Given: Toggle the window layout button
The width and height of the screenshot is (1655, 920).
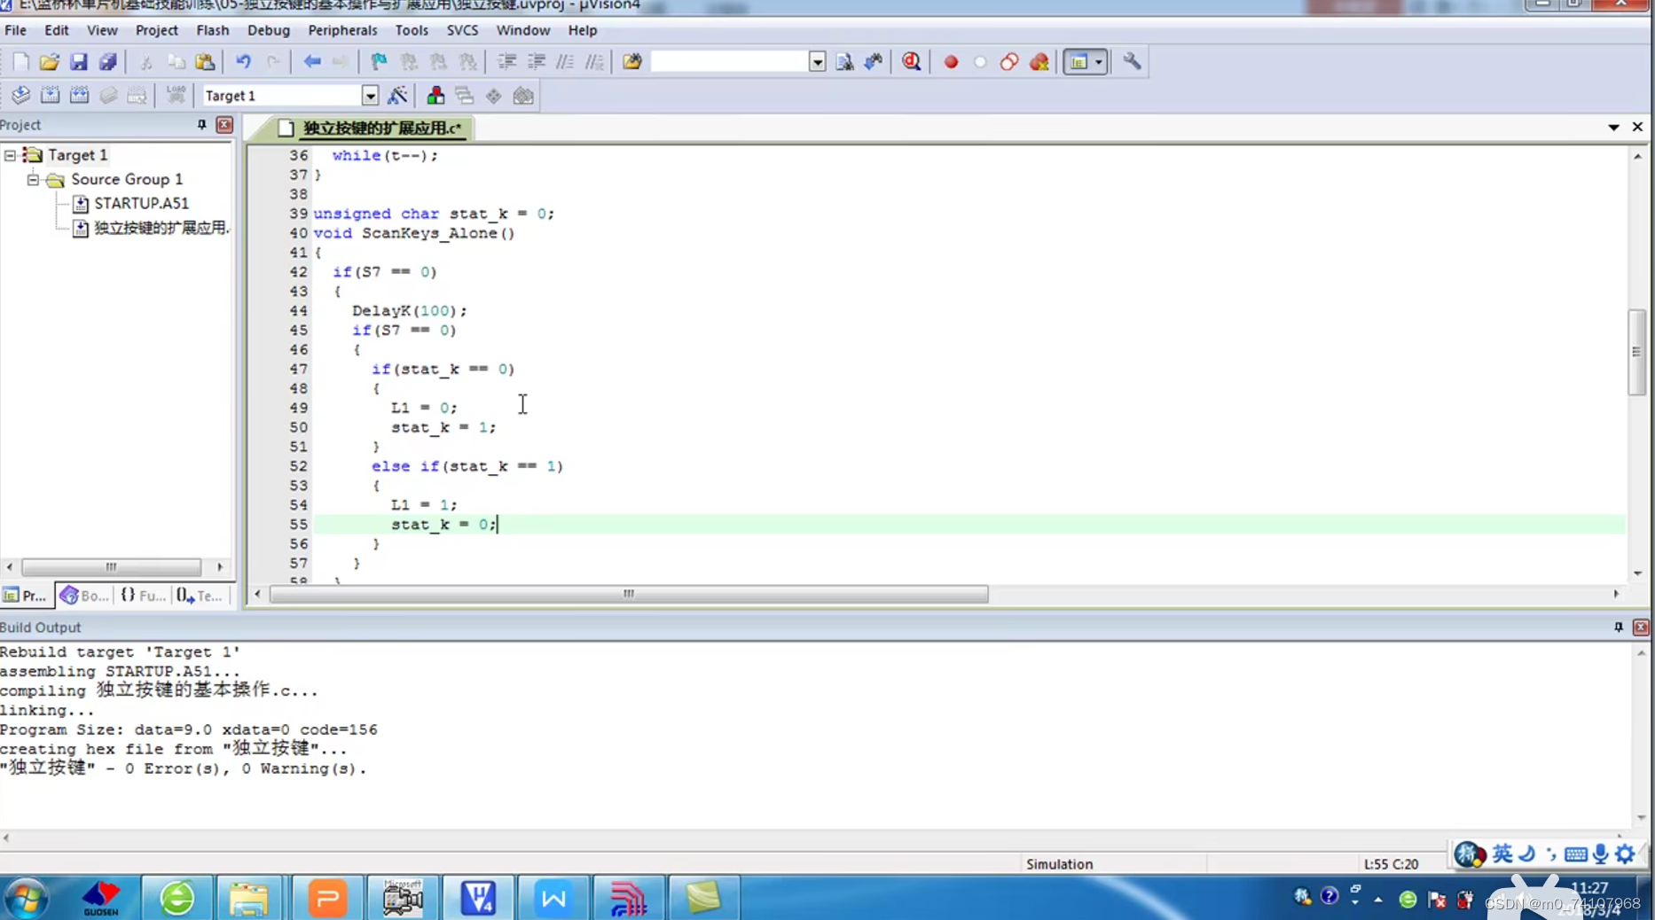Looking at the screenshot, I should 1078,62.
